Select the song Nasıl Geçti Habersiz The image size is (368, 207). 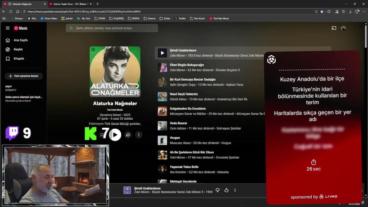(x=184, y=94)
